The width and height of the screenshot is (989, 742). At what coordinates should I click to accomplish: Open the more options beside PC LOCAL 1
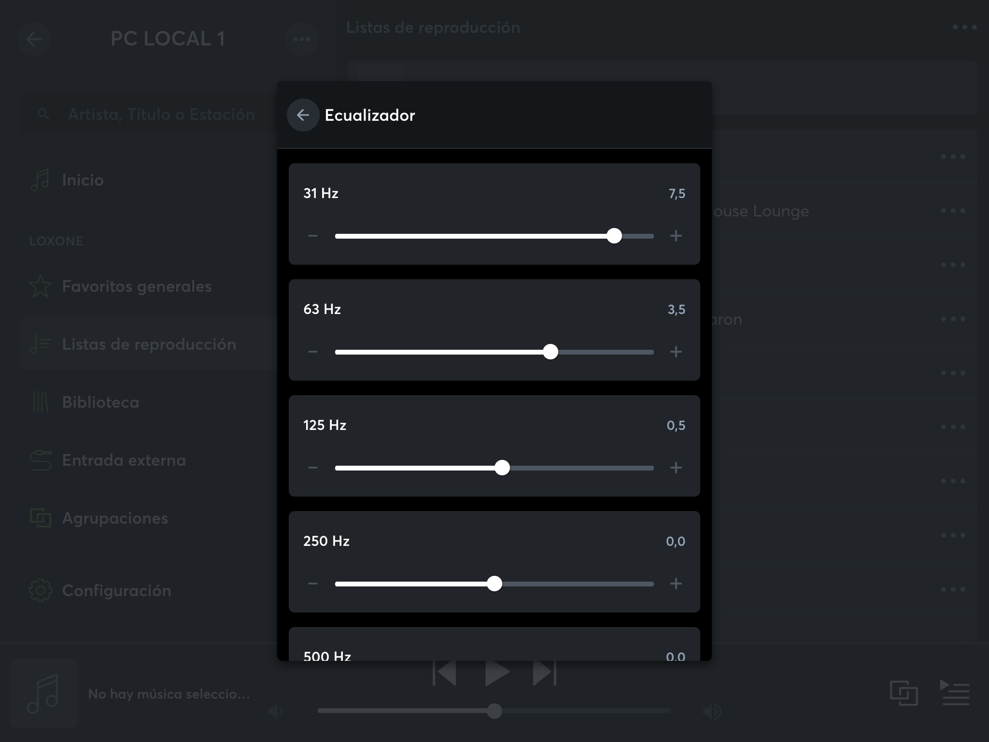click(x=302, y=39)
